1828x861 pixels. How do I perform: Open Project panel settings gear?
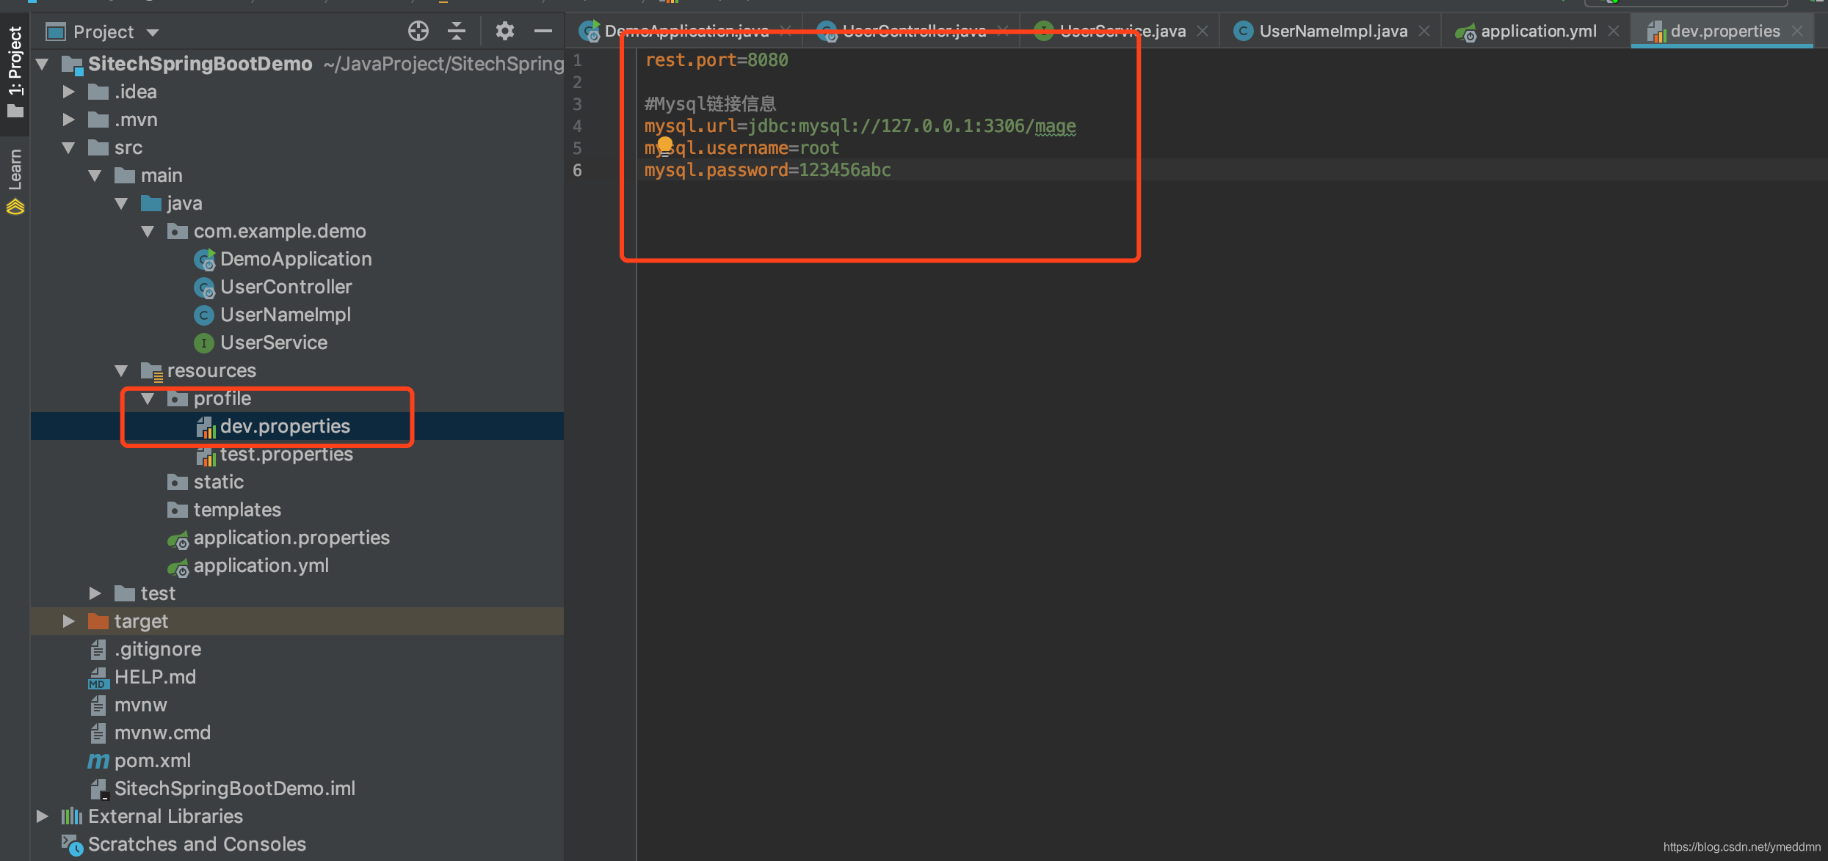pyautogui.click(x=504, y=31)
